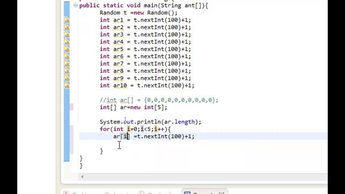
Task: Click 'ar[i] =t.nextInt(100)+1;' inside the loop
Action: coord(154,136)
